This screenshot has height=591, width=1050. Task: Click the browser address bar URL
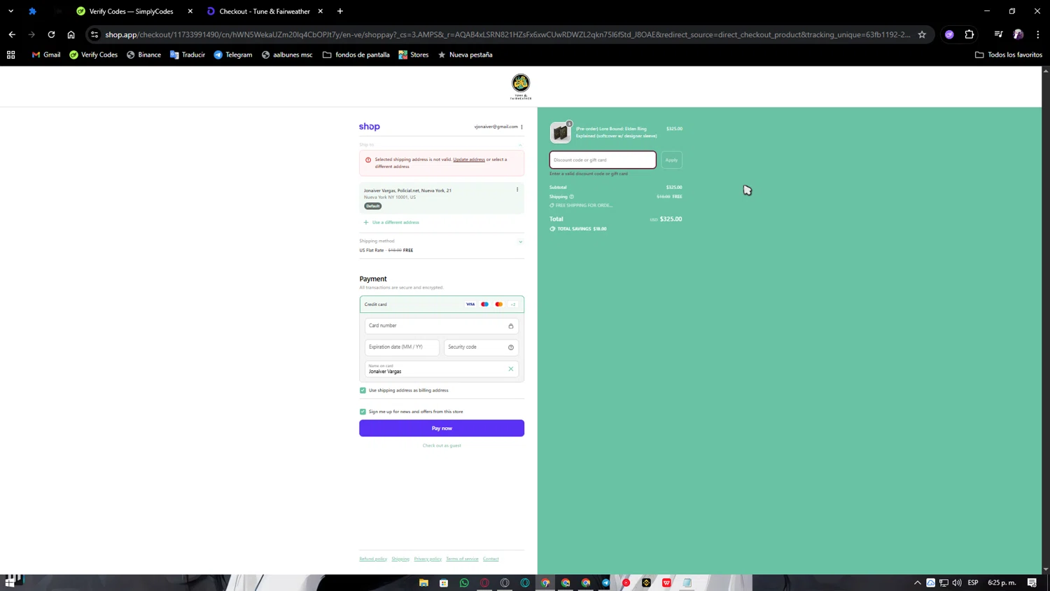click(x=507, y=34)
